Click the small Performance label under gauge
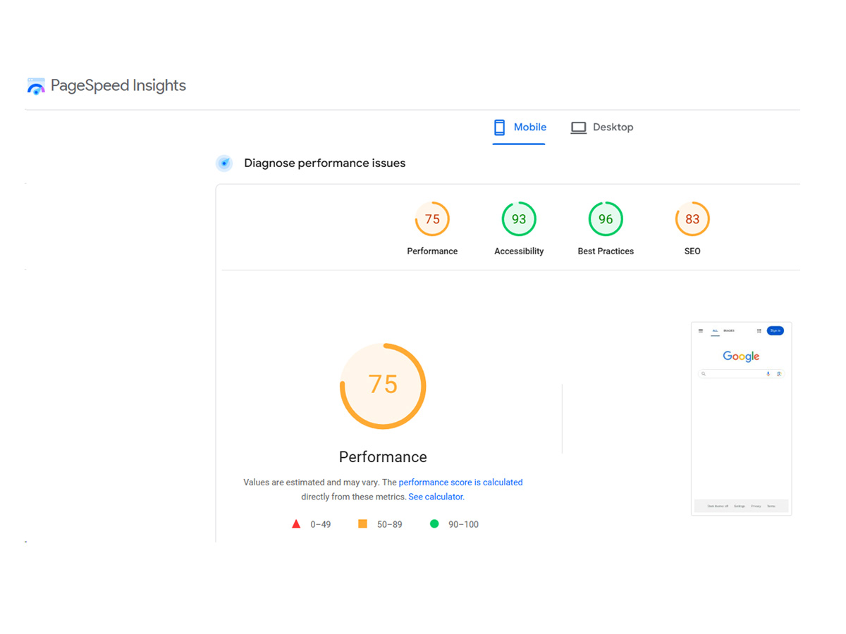The height and width of the screenshot is (634, 846). tap(432, 251)
